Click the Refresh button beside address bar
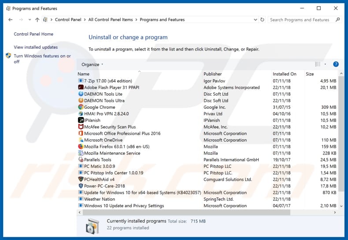The height and width of the screenshot is (240, 348). tap(263, 20)
